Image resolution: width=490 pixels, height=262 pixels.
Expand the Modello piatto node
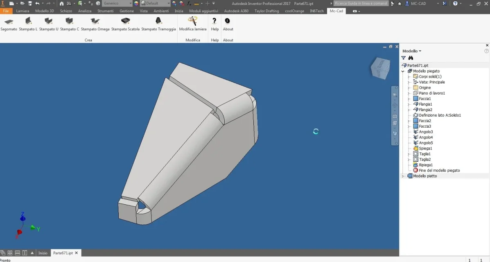403,176
